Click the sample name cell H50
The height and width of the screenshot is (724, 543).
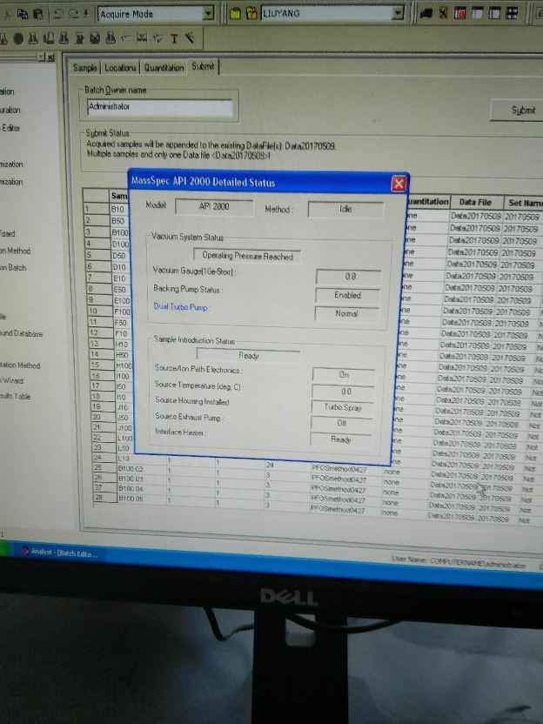124,355
